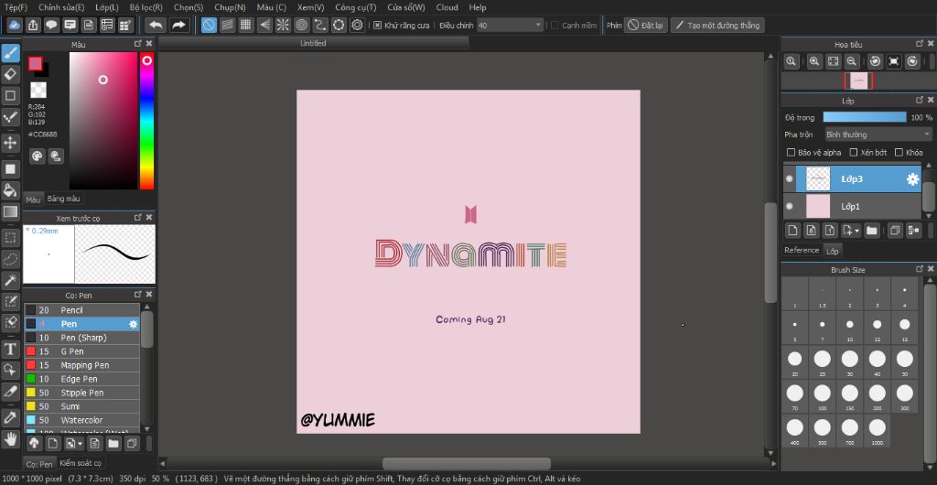Switch to the Kiểm soát cọ tab
Screen dimensions: 937x485
[x=81, y=463]
